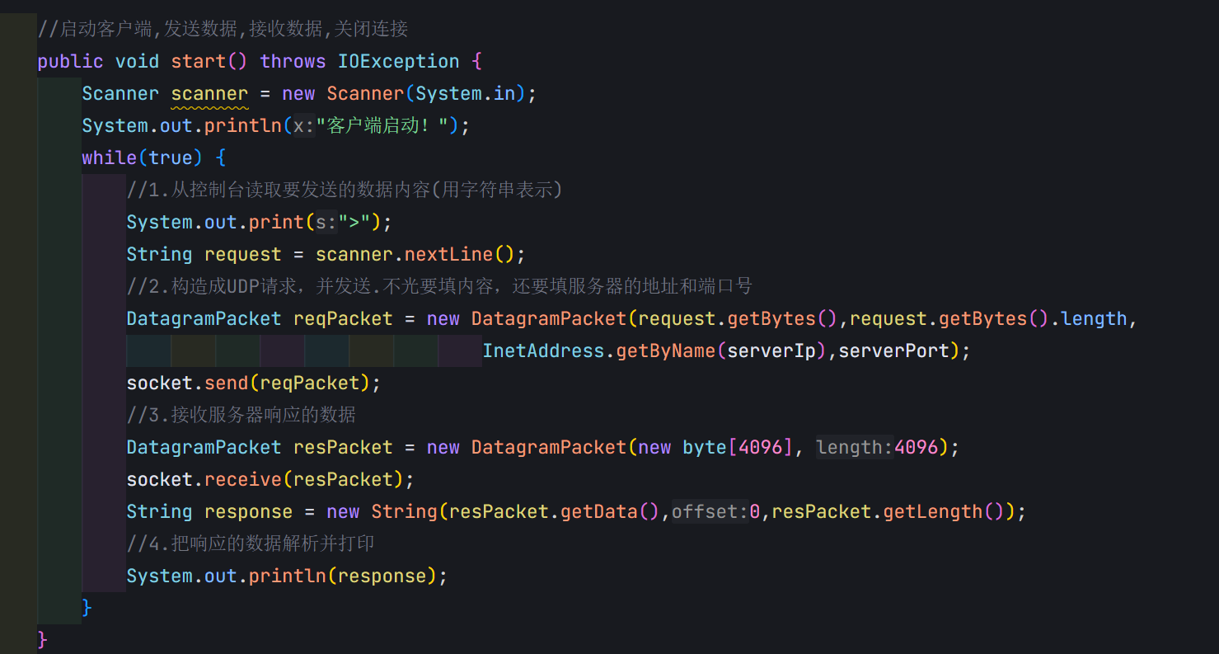Viewport: 1219px width, 654px height.
Task: Click the x: parameter hint in println
Action: (304, 126)
